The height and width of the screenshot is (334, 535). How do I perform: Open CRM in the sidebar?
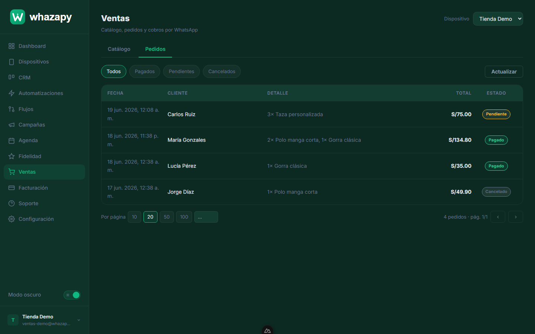coord(45,78)
